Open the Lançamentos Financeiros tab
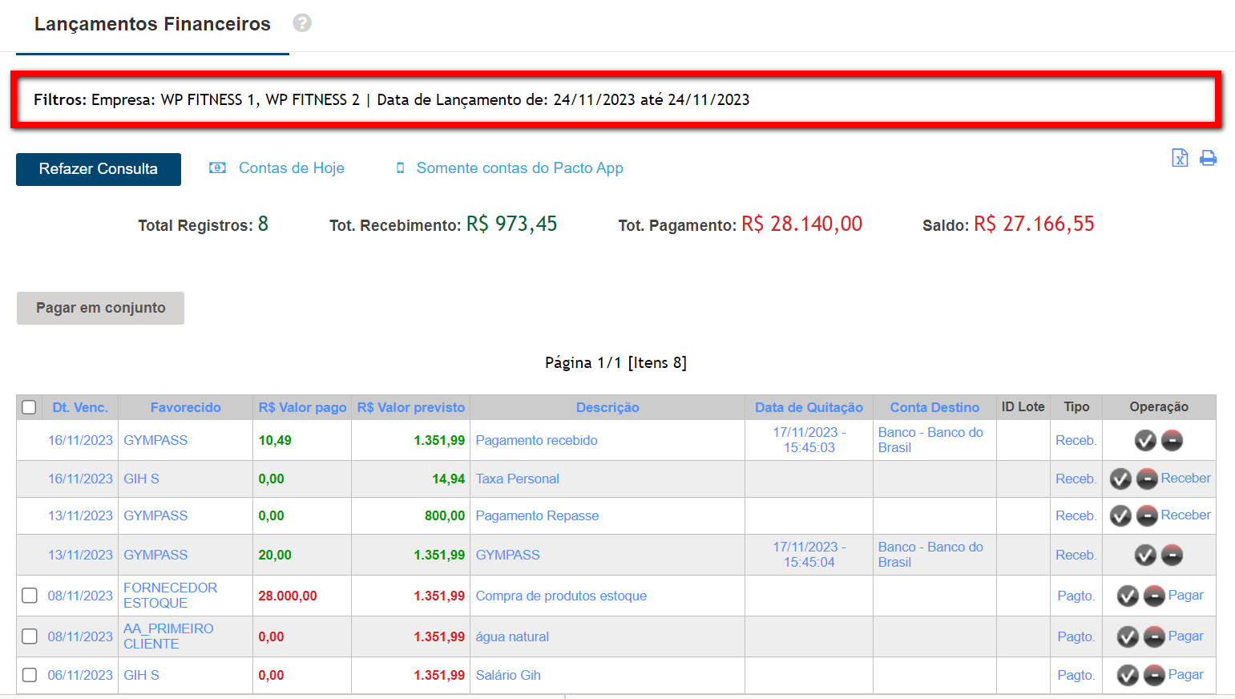The image size is (1235, 699). click(x=152, y=24)
